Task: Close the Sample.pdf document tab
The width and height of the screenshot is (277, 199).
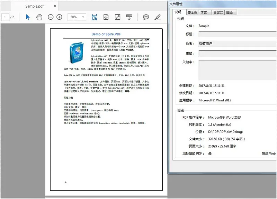Action: click(x=55, y=6)
